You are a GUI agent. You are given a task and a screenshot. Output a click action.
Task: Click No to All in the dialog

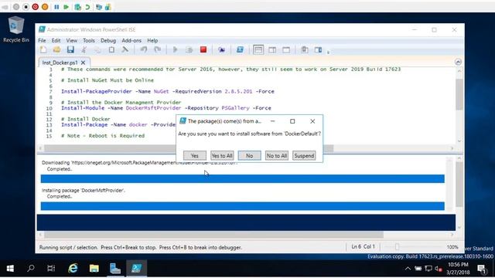(277, 155)
